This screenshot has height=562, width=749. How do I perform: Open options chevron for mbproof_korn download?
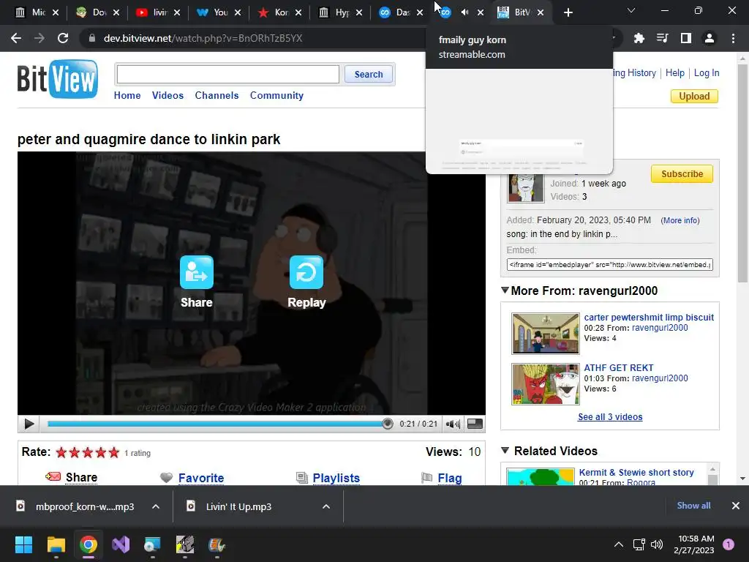pos(156,506)
